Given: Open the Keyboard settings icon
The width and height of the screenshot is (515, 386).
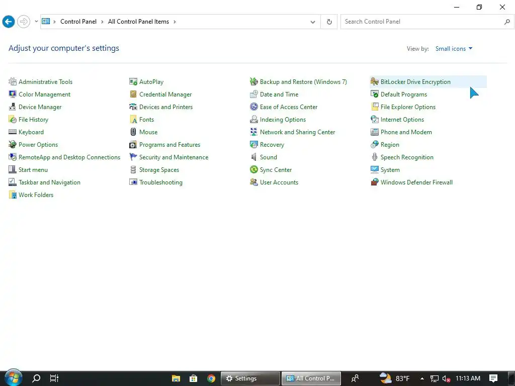Looking at the screenshot, I should tap(13, 132).
